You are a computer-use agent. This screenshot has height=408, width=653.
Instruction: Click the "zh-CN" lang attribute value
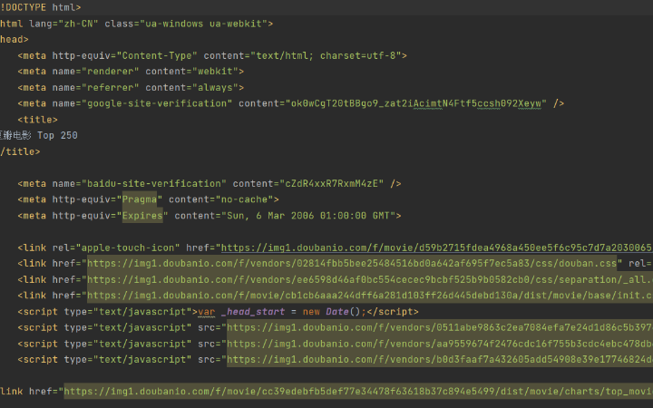(x=78, y=24)
